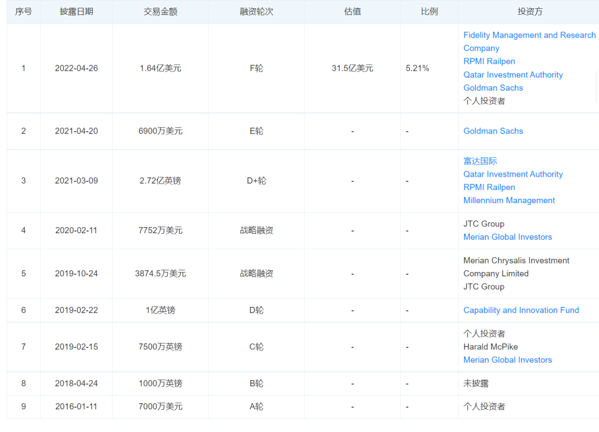The image size is (599, 432).
Task: Click the 比例 column header
Action: coord(429,12)
